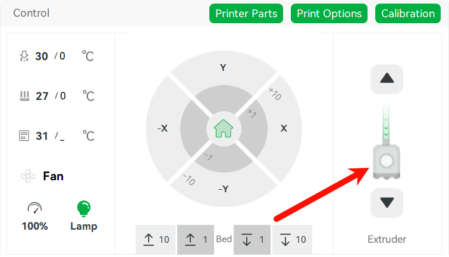This screenshot has width=449, height=257.
Task: Click the heated bed temperature icon
Action: pyautogui.click(x=24, y=96)
